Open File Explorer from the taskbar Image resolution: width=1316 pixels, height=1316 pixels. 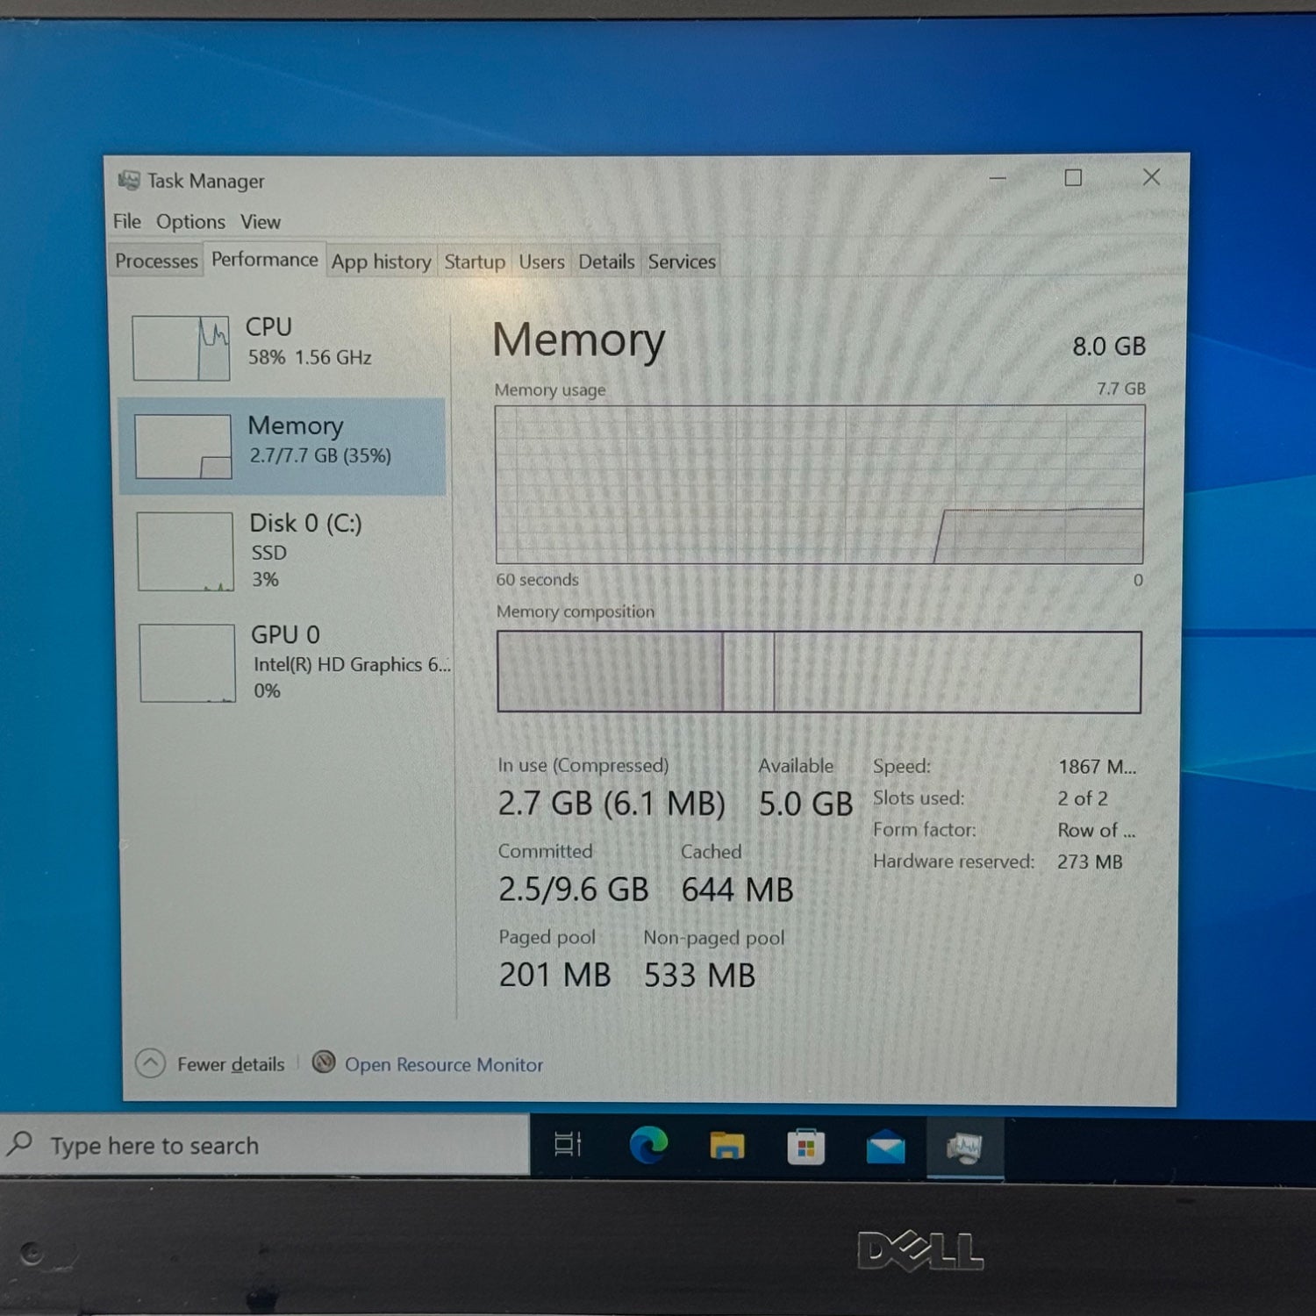click(x=726, y=1146)
